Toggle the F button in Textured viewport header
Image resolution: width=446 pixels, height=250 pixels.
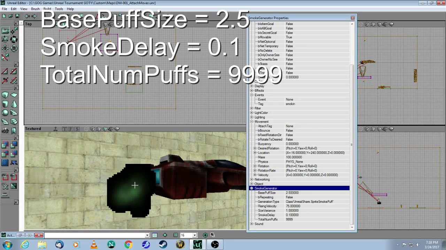pos(71,129)
